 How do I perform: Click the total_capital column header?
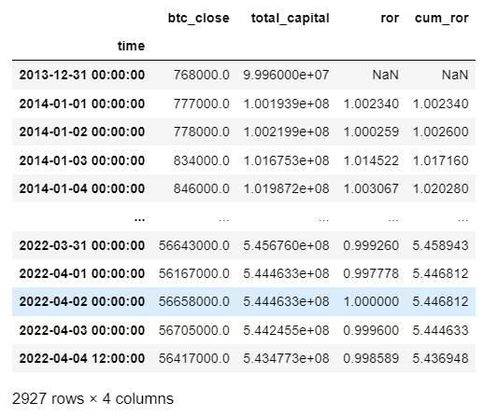(290, 19)
